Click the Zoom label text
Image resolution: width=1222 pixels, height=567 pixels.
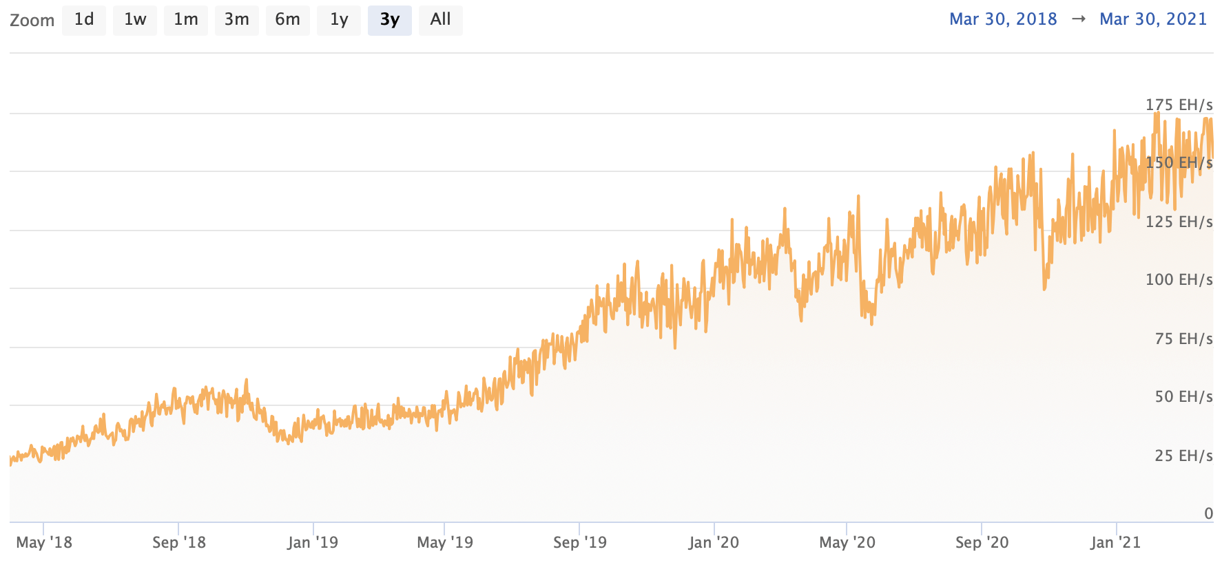pyautogui.click(x=32, y=21)
